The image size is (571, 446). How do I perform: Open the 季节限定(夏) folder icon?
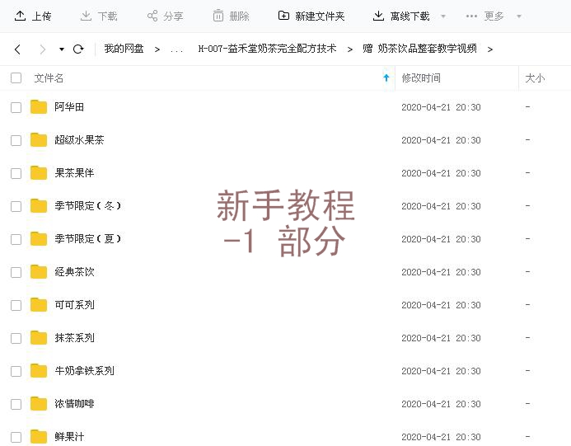tap(39, 239)
